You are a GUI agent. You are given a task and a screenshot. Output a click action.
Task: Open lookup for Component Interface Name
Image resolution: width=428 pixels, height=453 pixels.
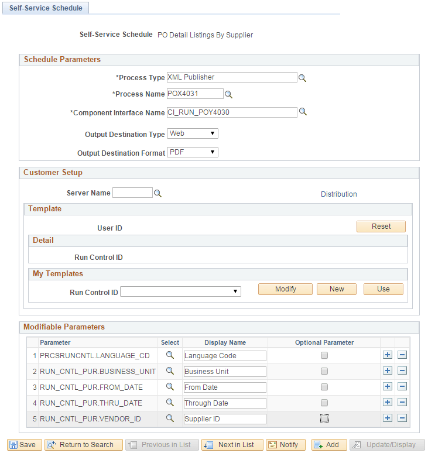(303, 112)
